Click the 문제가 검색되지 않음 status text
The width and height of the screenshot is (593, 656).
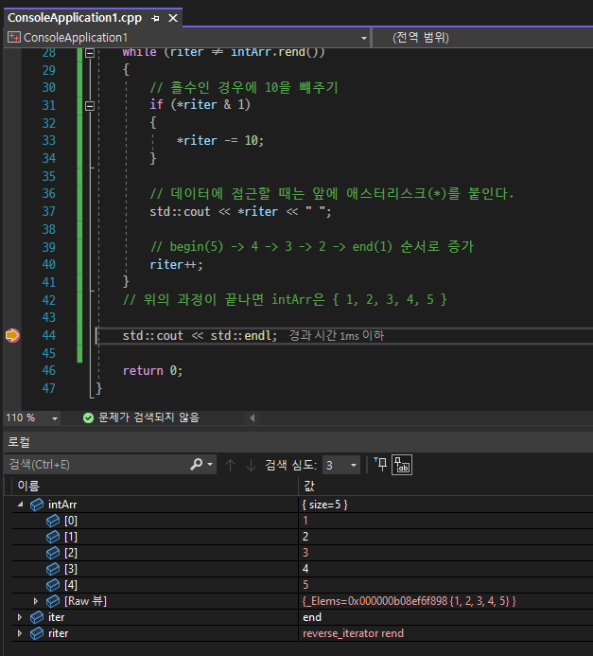pyautogui.click(x=148, y=417)
